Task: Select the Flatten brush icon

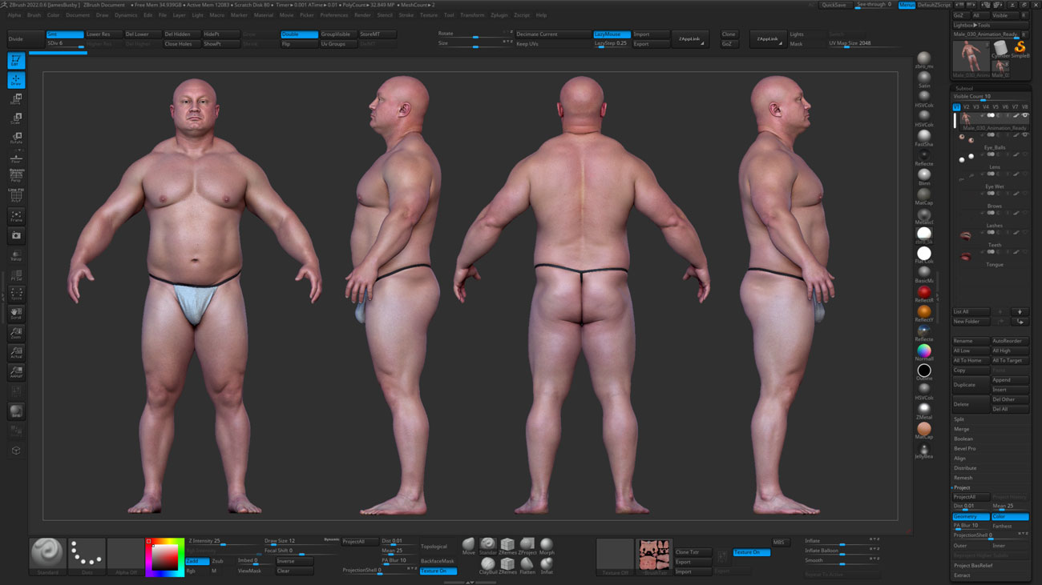Action: (x=527, y=564)
